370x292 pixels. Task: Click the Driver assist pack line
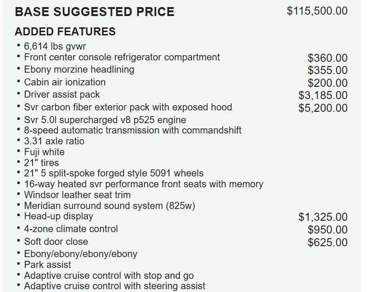[62, 94]
